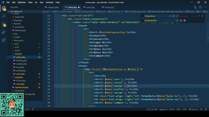Click the unsaved dot on active.php tab
Viewport: 209px width, 117px height.
[x=79, y=7]
